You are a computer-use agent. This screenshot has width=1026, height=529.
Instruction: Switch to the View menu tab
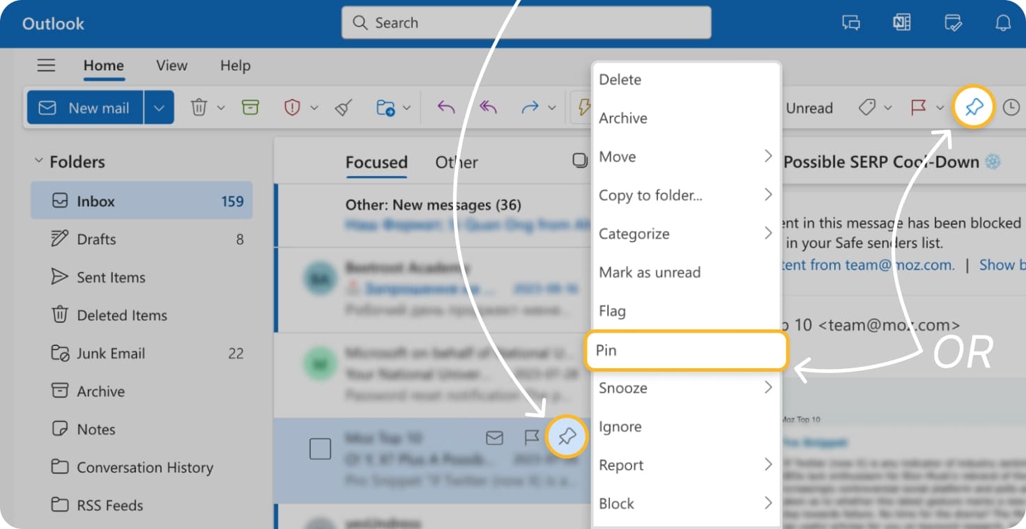pos(171,65)
